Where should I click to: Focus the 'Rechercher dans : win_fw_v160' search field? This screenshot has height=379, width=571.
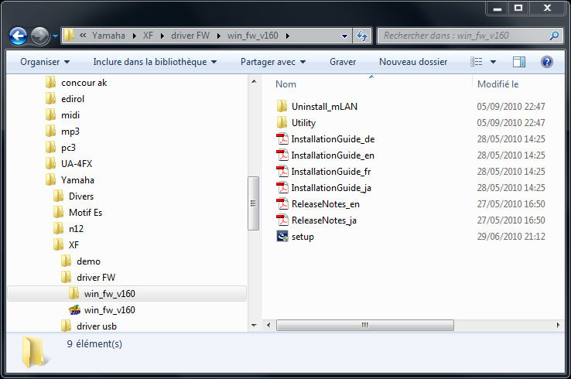pyautogui.click(x=470, y=36)
